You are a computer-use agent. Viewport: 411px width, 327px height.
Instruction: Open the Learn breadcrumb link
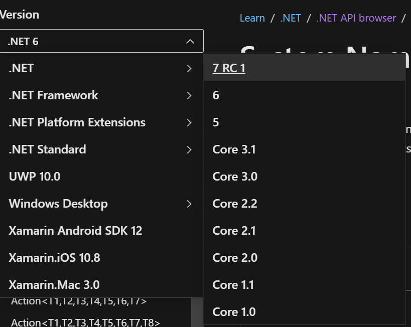252,18
